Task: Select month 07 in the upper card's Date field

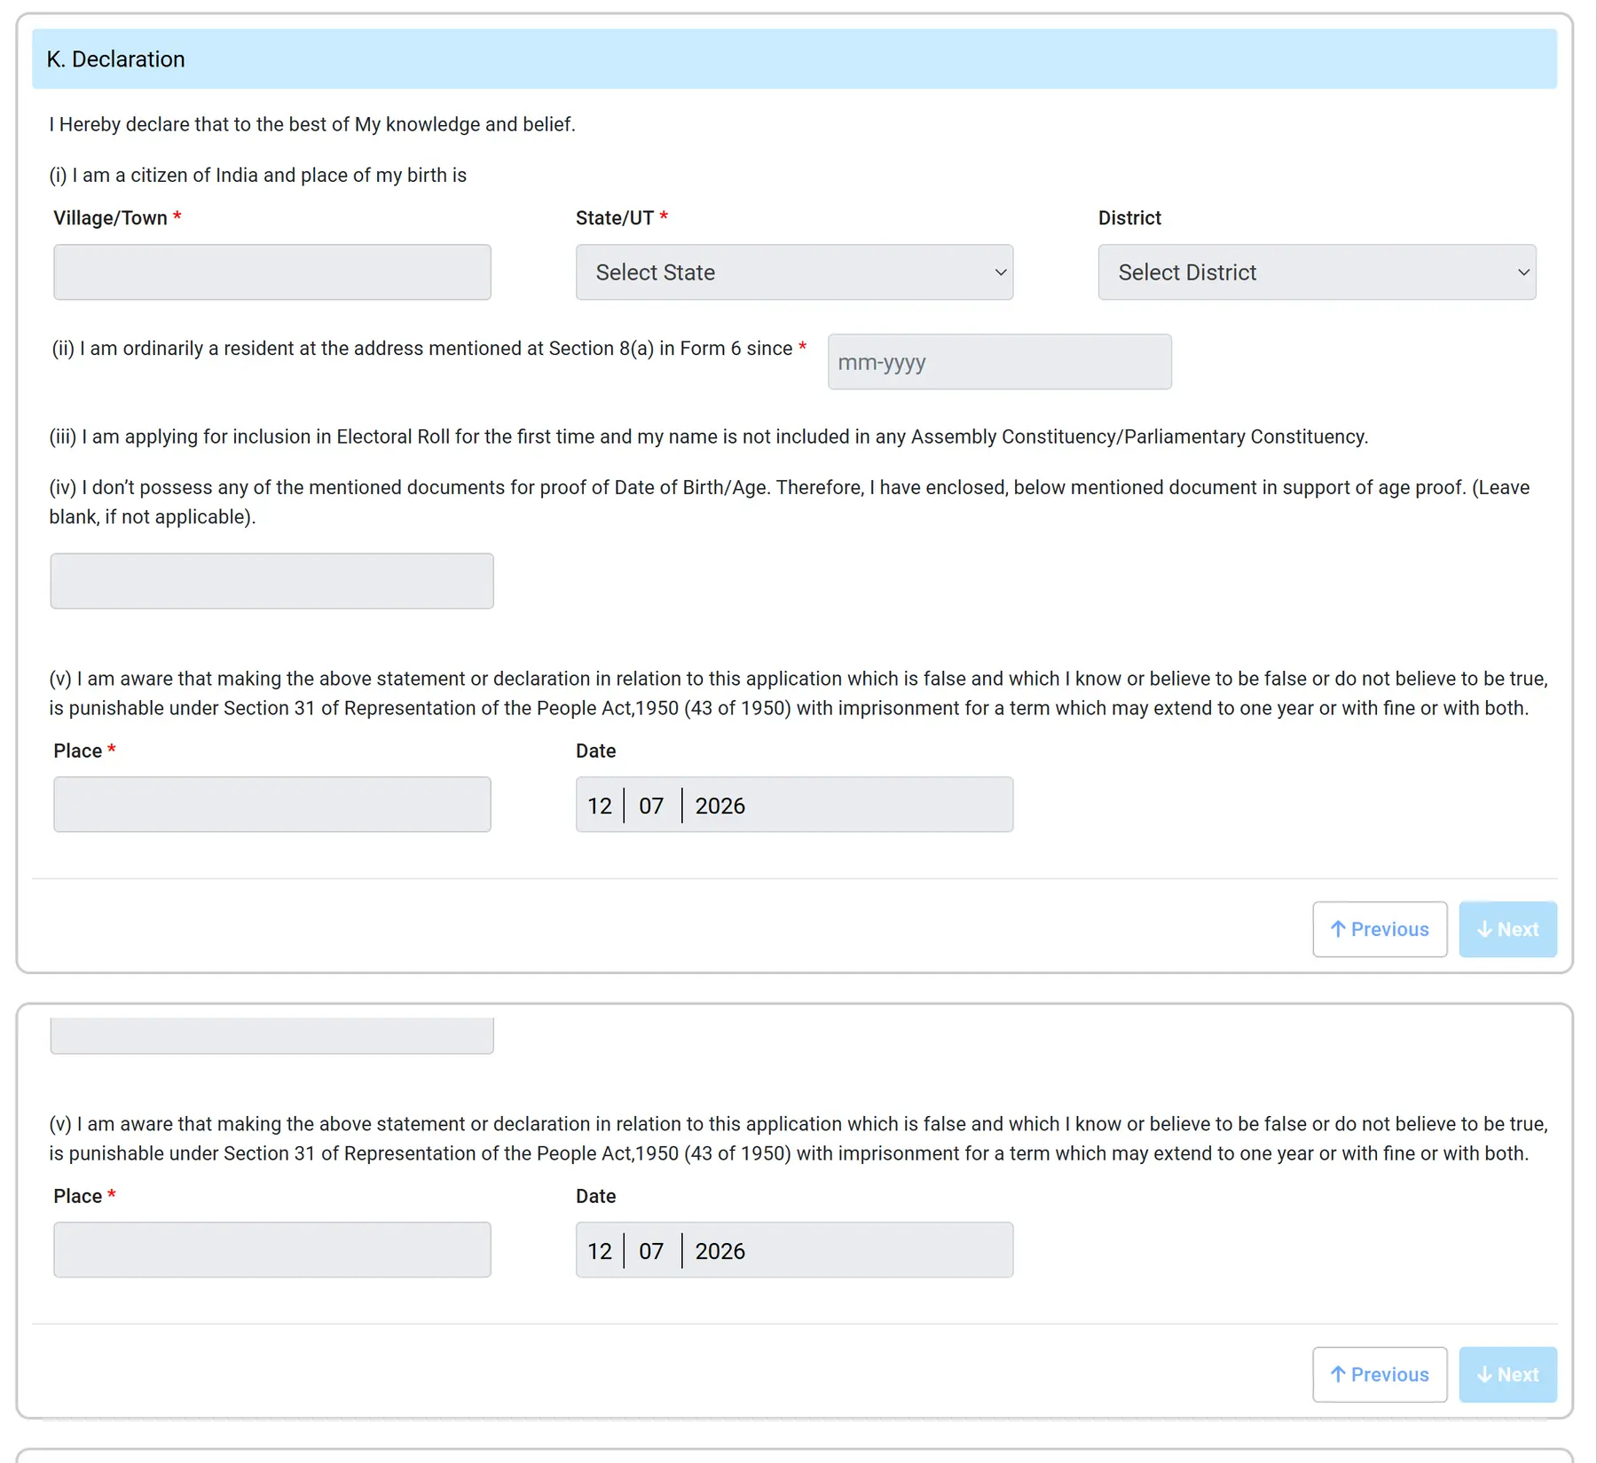Action: (x=651, y=806)
